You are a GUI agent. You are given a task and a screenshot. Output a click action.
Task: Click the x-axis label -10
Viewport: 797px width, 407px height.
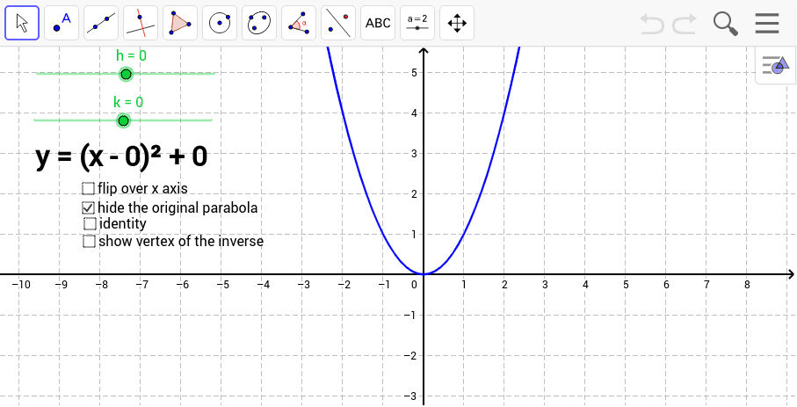(x=21, y=285)
